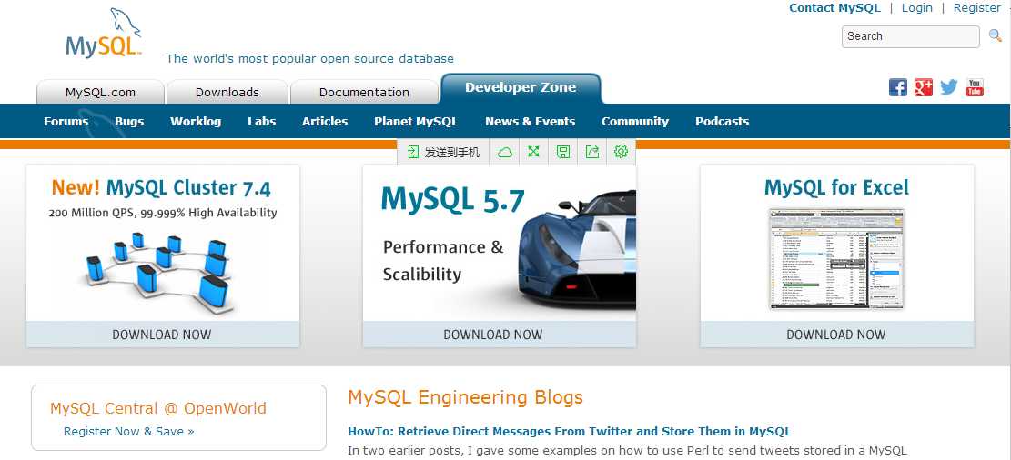Open Worklog in the navigation bar
Image resolution: width=1011 pixels, height=460 pixels.
(196, 121)
